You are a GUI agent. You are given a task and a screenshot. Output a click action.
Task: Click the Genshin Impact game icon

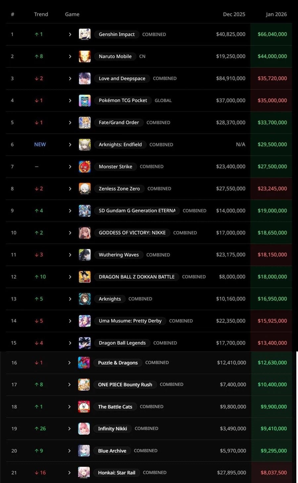click(x=85, y=34)
